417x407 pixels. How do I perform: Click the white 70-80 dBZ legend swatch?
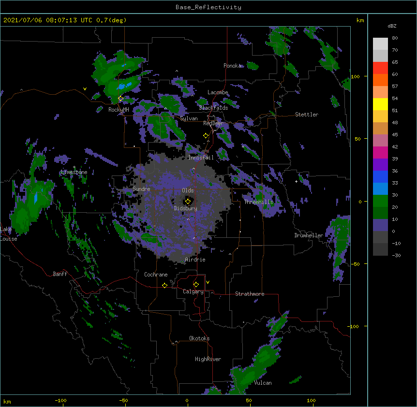coord(380,44)
